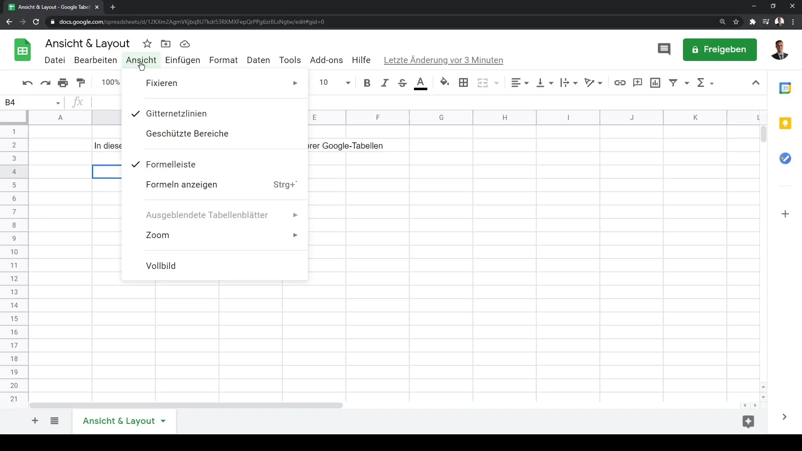
Task: Click the Ansicht menu tab
Action: (x=141, y=60)
